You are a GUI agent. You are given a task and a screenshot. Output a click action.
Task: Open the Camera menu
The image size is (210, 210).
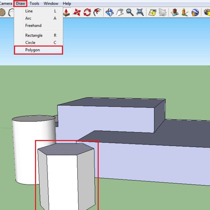[6, 3]
